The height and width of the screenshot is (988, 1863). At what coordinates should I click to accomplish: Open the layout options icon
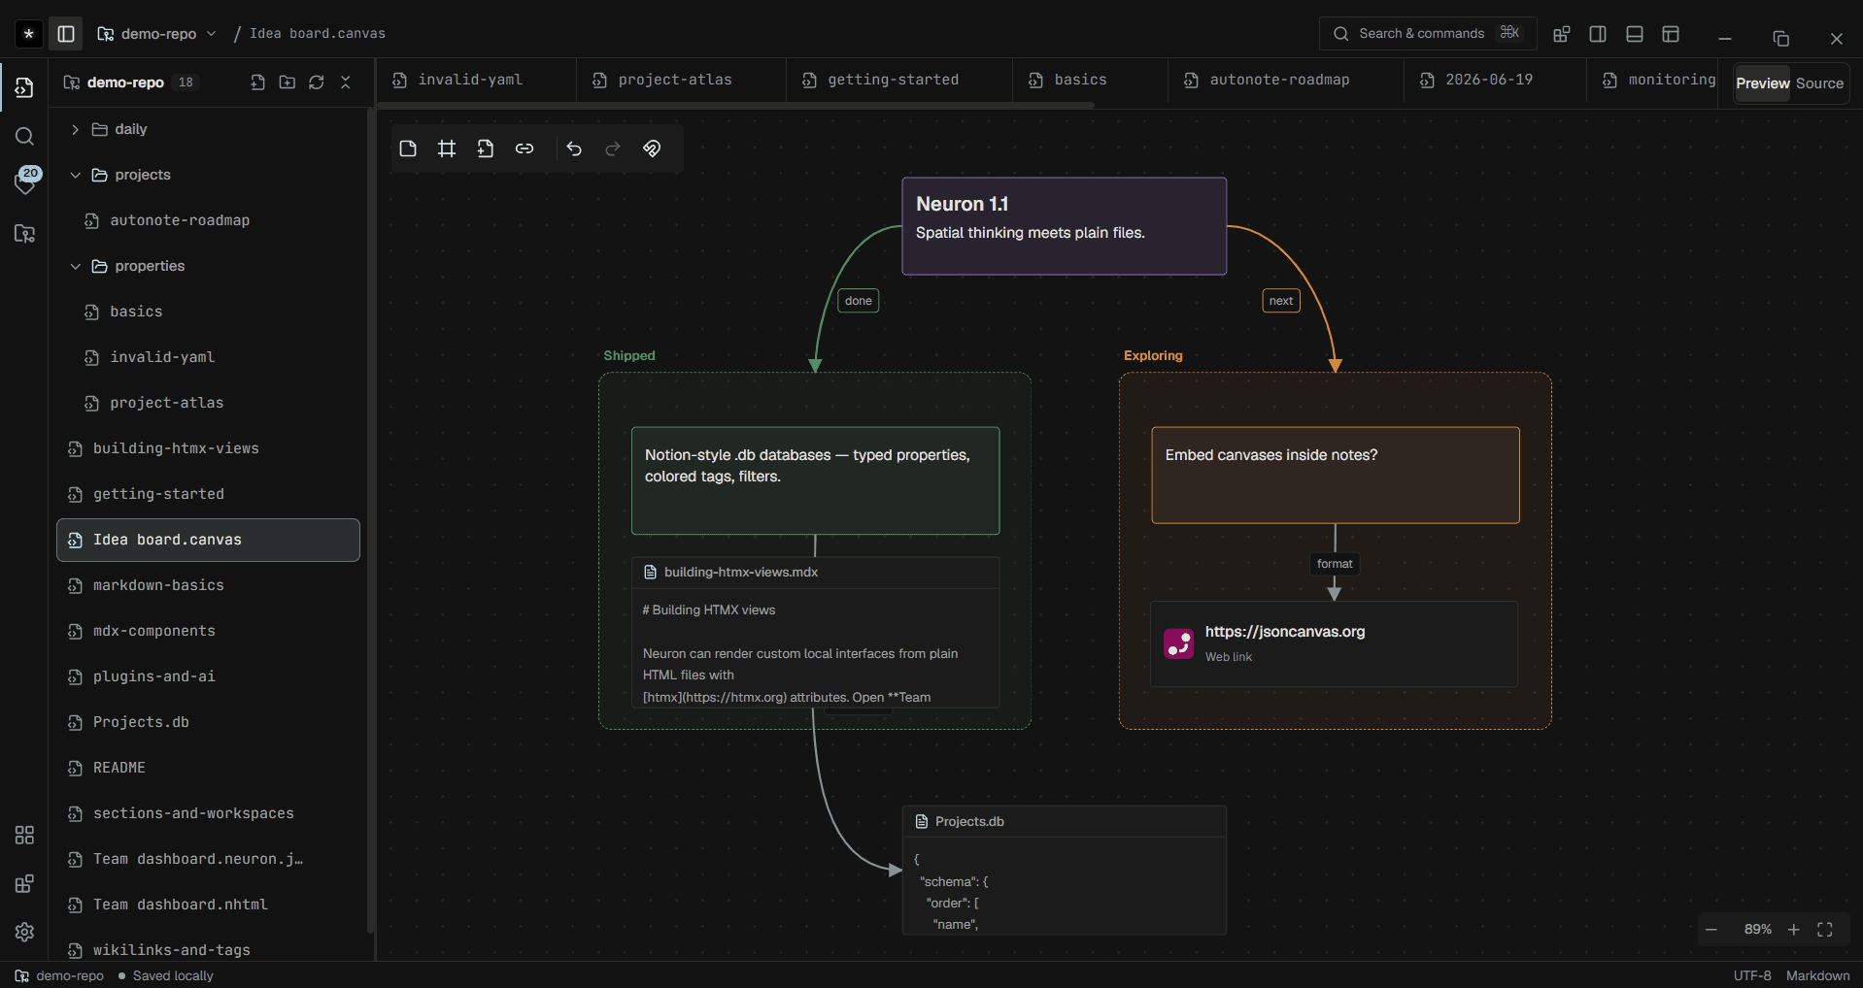click(x=1671, y=34)
